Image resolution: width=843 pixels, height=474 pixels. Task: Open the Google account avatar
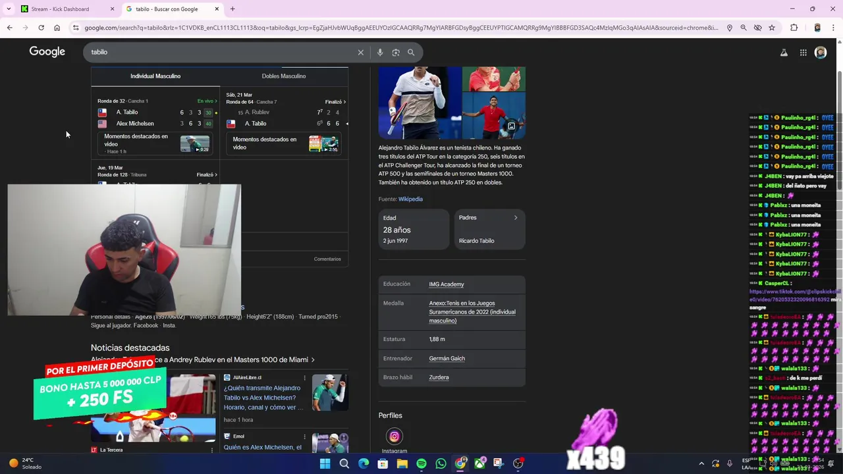(x=821, y=52)
